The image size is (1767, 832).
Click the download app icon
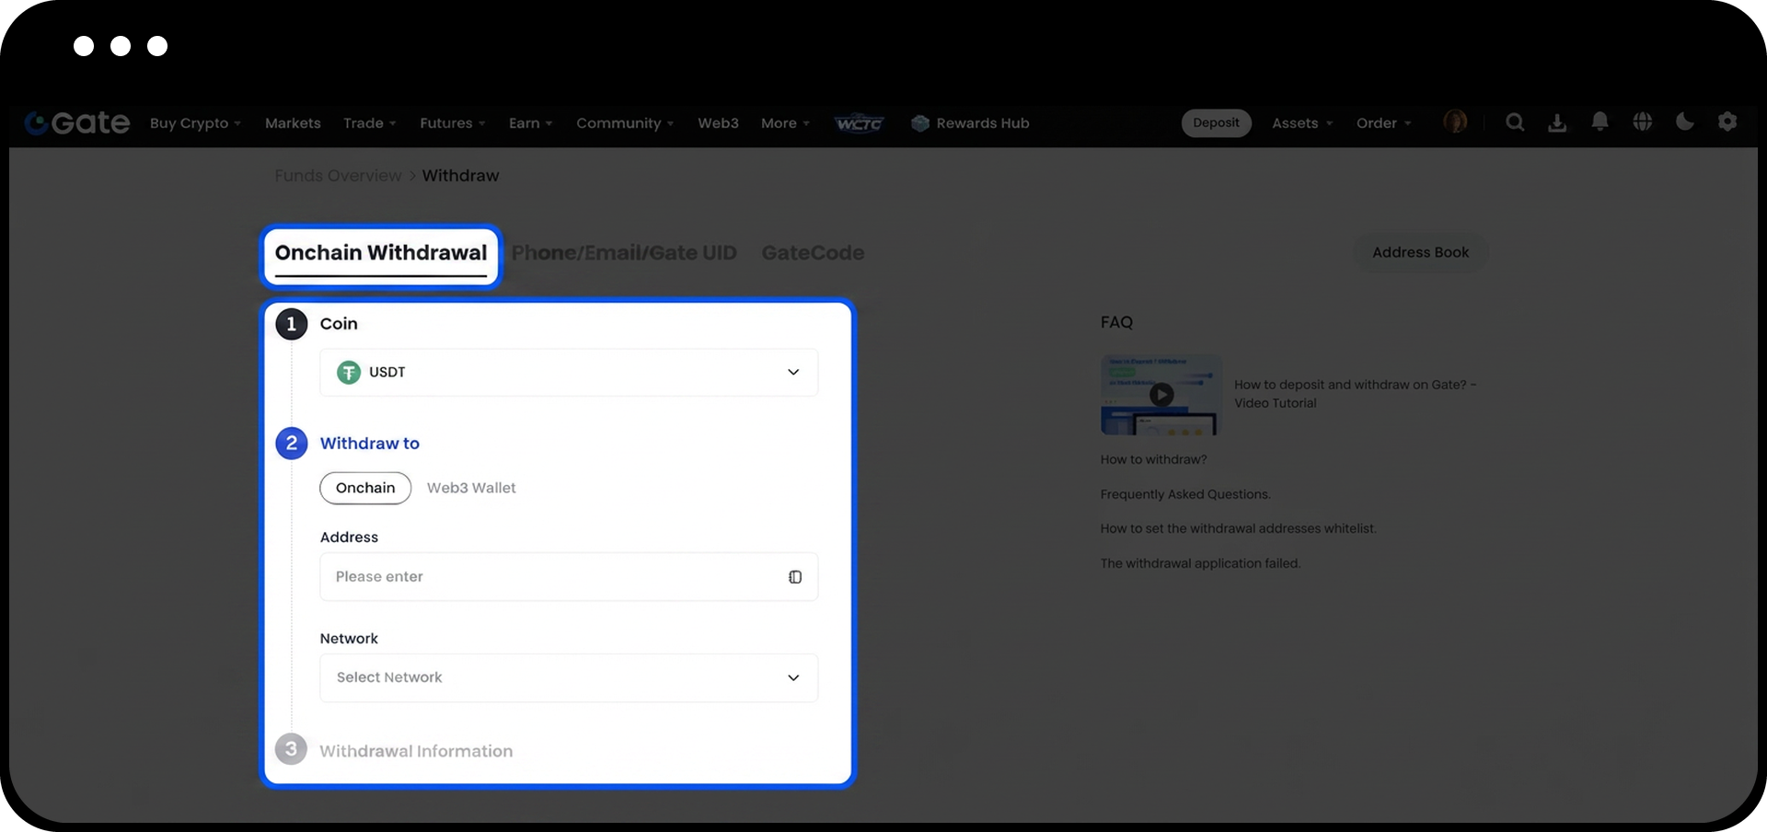1557,122
